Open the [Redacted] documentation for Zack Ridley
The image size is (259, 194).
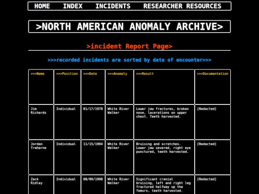[x=207, y=179]
